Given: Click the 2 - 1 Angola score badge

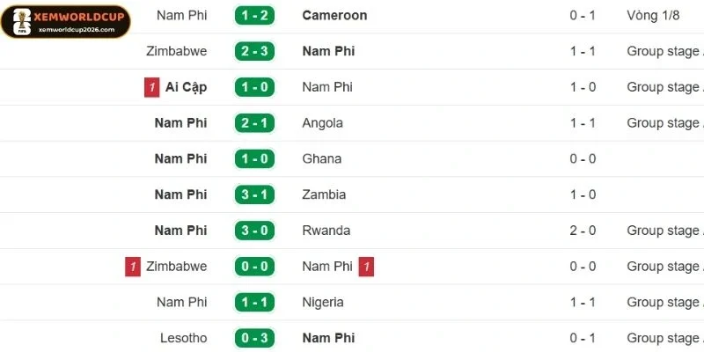Looking at the screenshot, I should 255,123.
